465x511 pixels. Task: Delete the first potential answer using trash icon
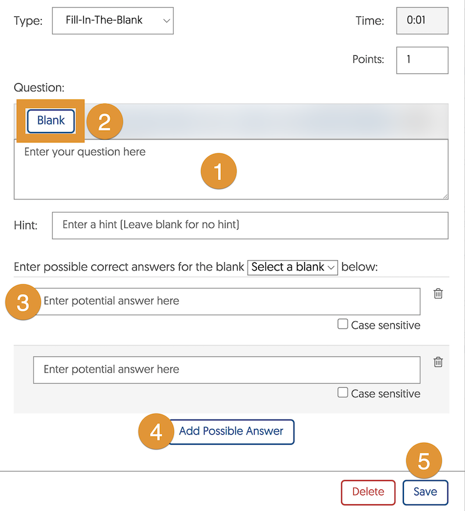coord(438,294)
